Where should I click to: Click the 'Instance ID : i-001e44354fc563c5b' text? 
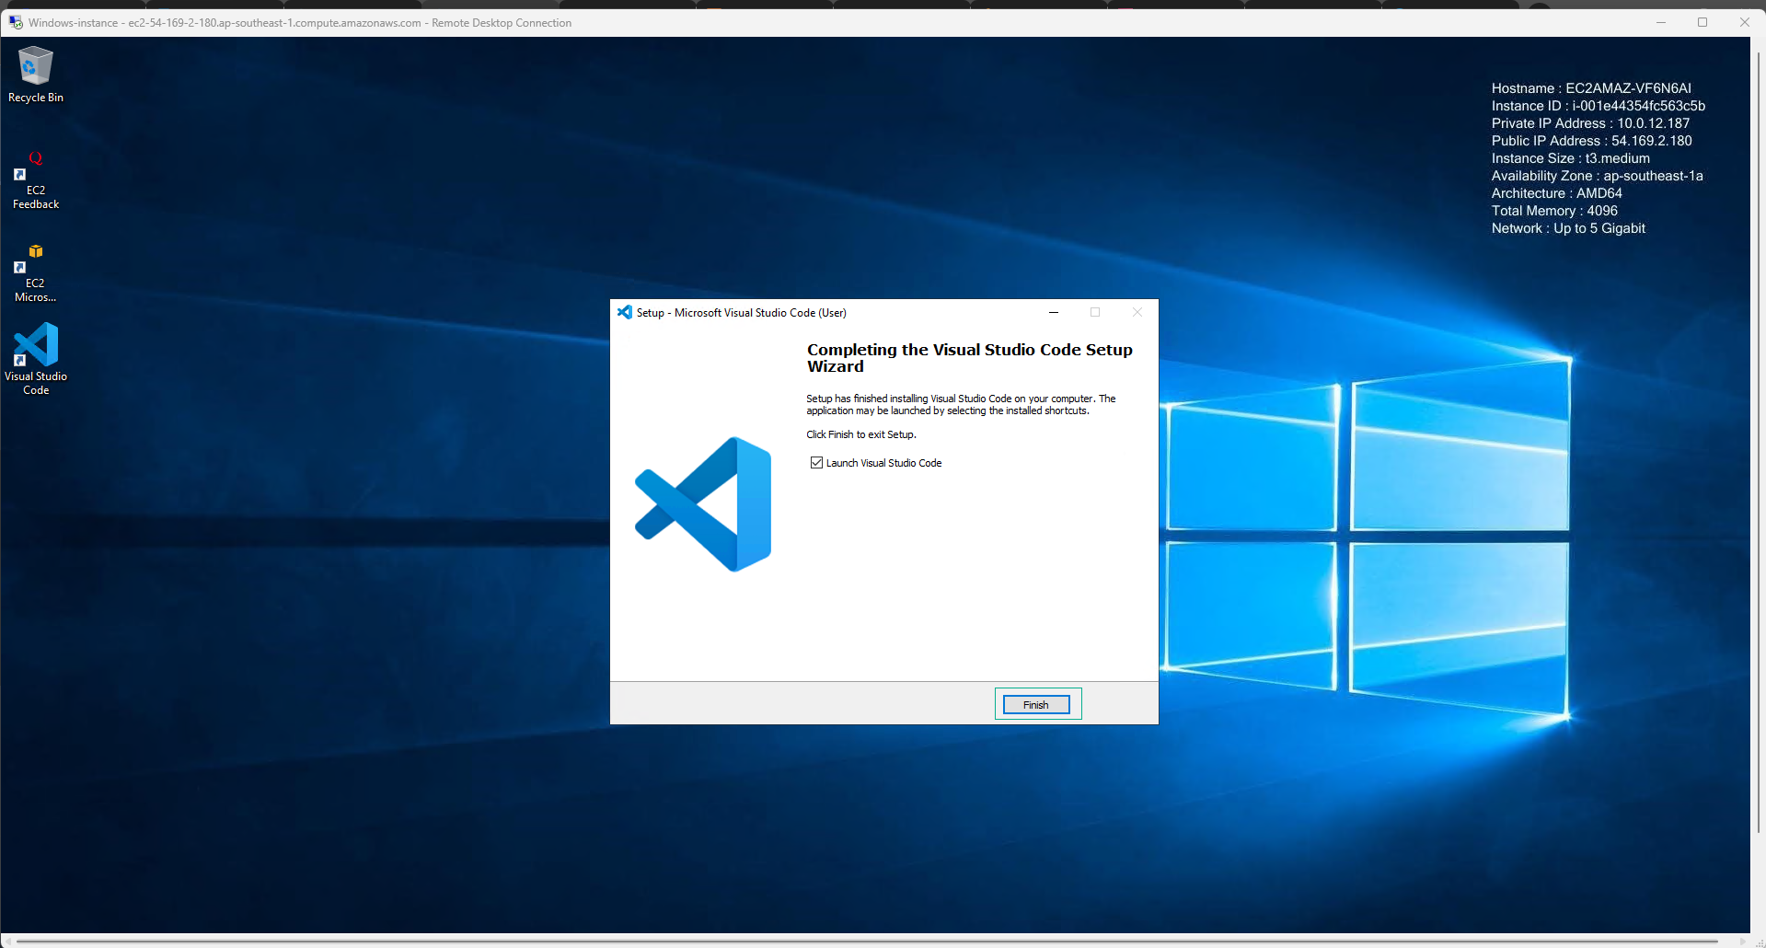1599,106
